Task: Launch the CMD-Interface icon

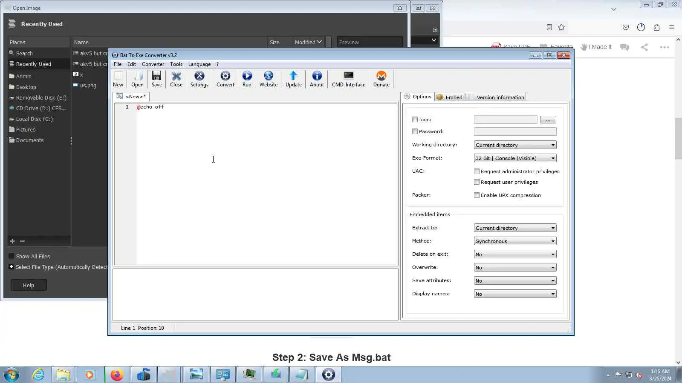Action: [x=349, y=79]
